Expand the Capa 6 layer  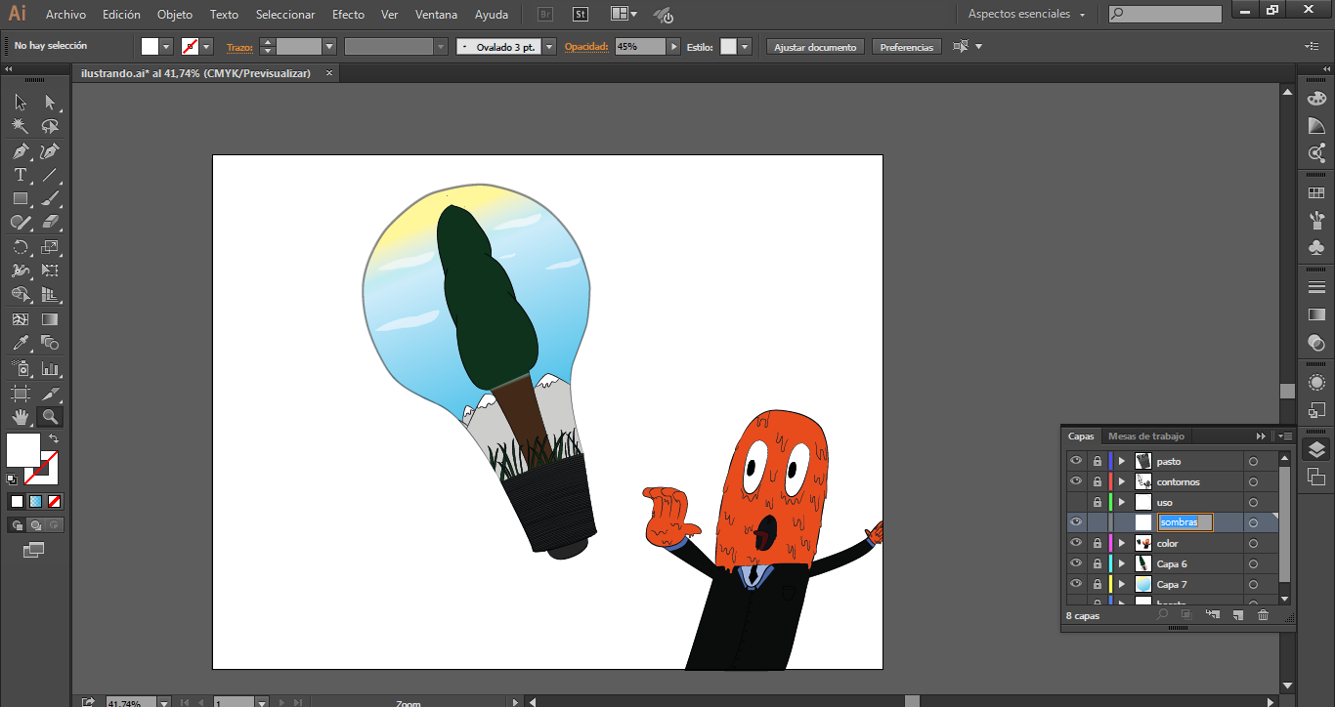(x=1122, y=563)
